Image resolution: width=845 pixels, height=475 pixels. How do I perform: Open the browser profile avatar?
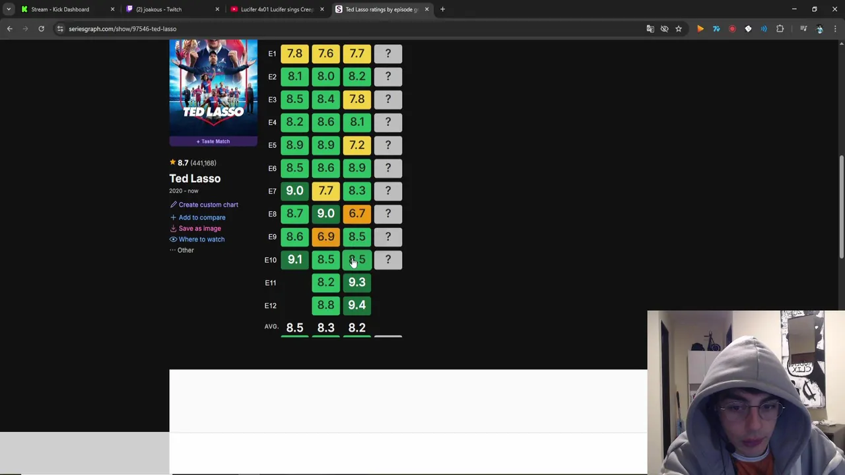[x=819, y=28]
